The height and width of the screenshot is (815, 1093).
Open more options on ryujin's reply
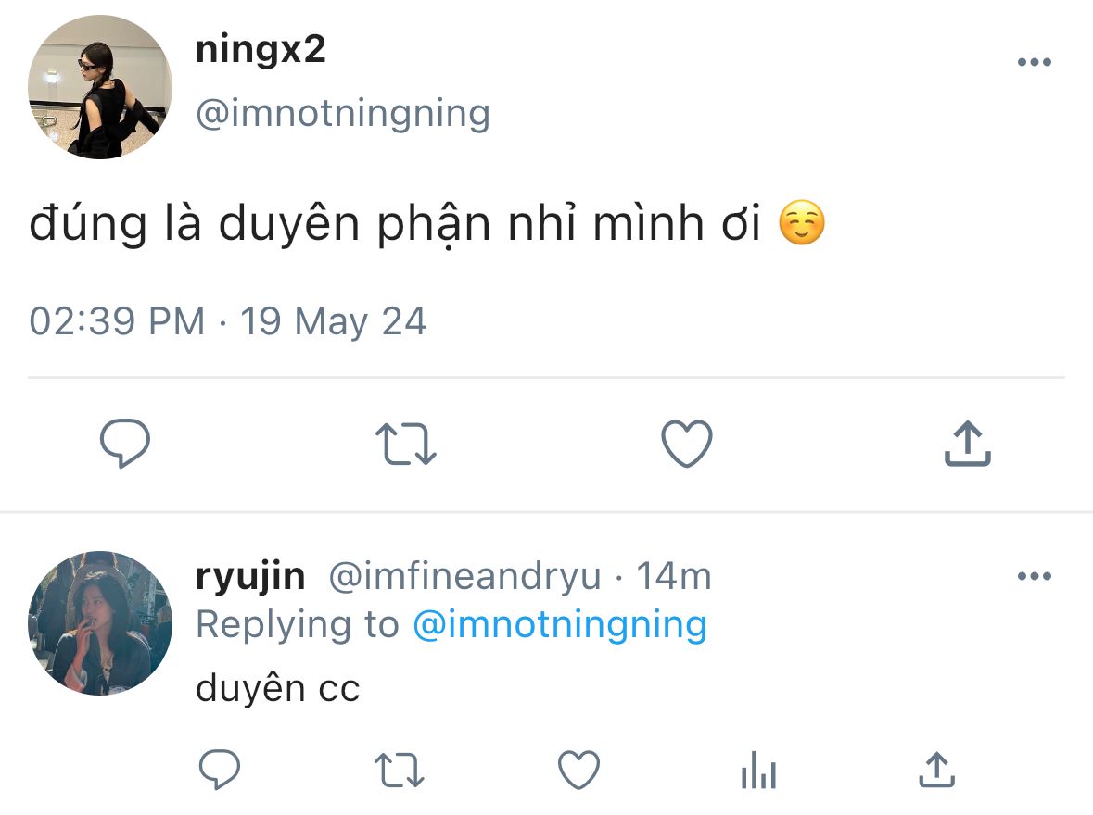(1034, 576)
